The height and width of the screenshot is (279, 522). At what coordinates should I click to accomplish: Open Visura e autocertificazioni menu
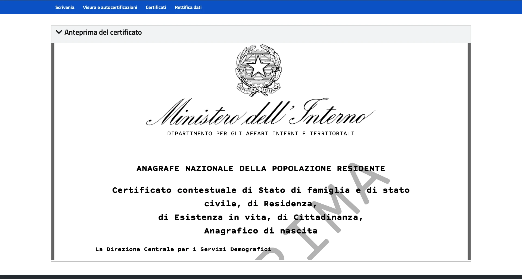110,7
